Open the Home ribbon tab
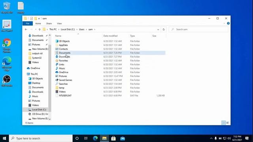This screenshot has height=142, width=253. (38, 24)
